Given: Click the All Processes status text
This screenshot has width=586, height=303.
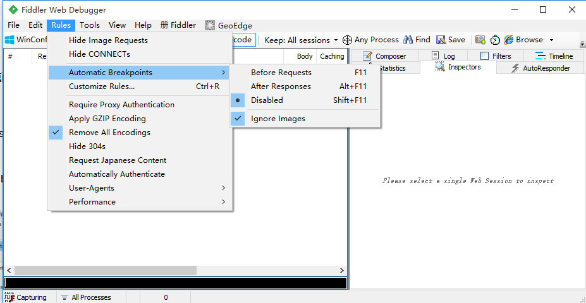Looking at the screenshot, I should (x=91, y=297).
